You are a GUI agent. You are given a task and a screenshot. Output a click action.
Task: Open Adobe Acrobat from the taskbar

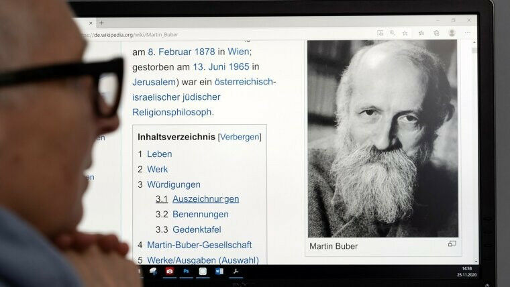pos(236,271)
